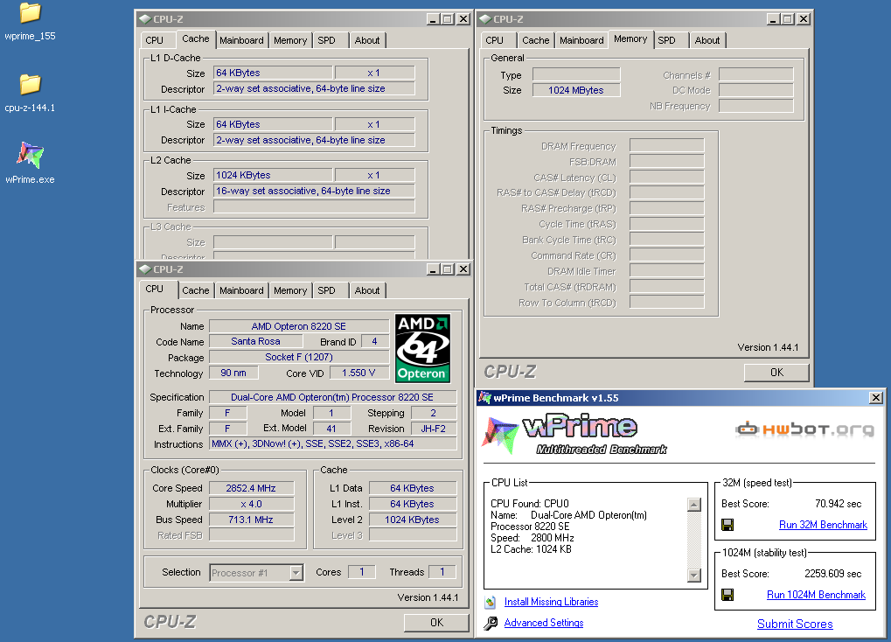Open Mainboard tab in bottom CPU window
Image resolution: width=891 pixels, height=642 pixels.
click(241, 290)
